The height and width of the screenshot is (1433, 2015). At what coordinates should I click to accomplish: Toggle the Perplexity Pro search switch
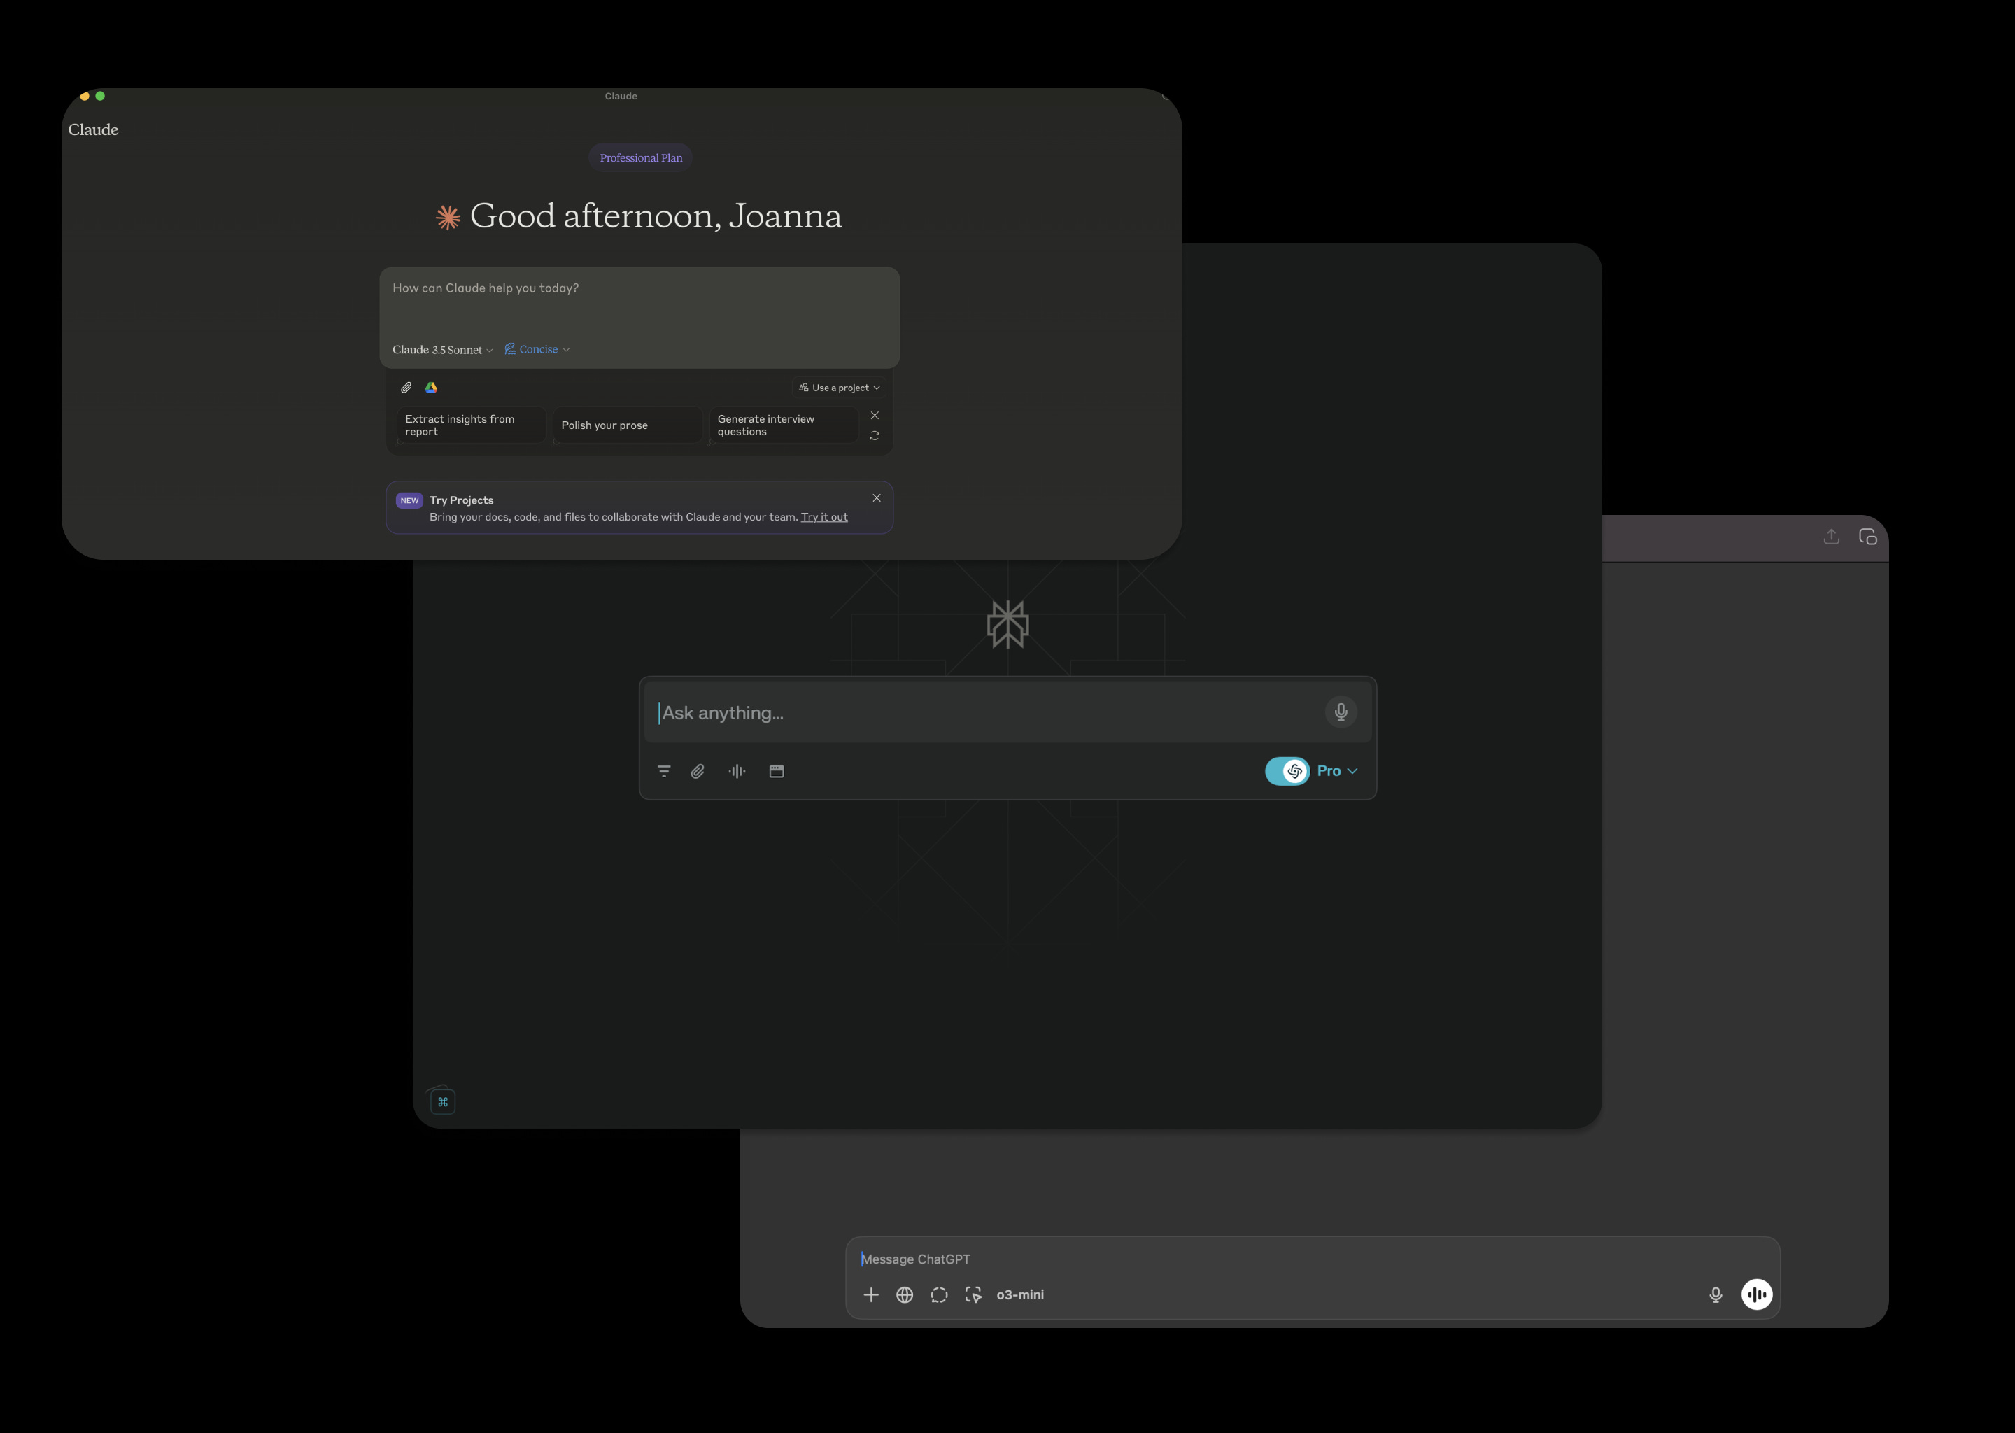1287,771
